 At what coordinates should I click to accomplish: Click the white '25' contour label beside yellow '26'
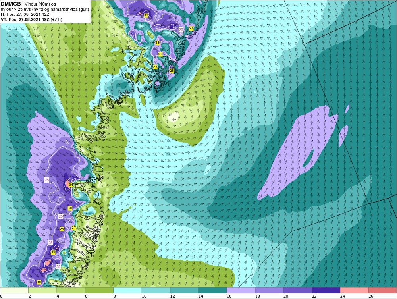(181, 30)
